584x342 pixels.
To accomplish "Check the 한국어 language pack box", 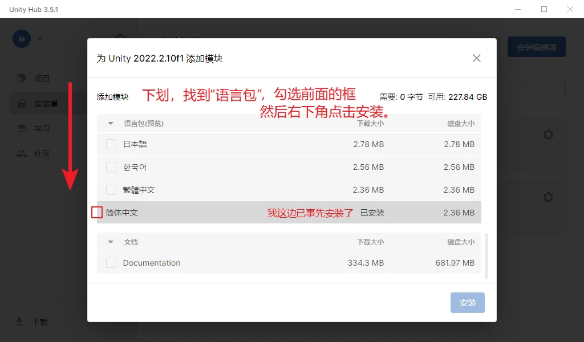I will click(x=111, y=167).
